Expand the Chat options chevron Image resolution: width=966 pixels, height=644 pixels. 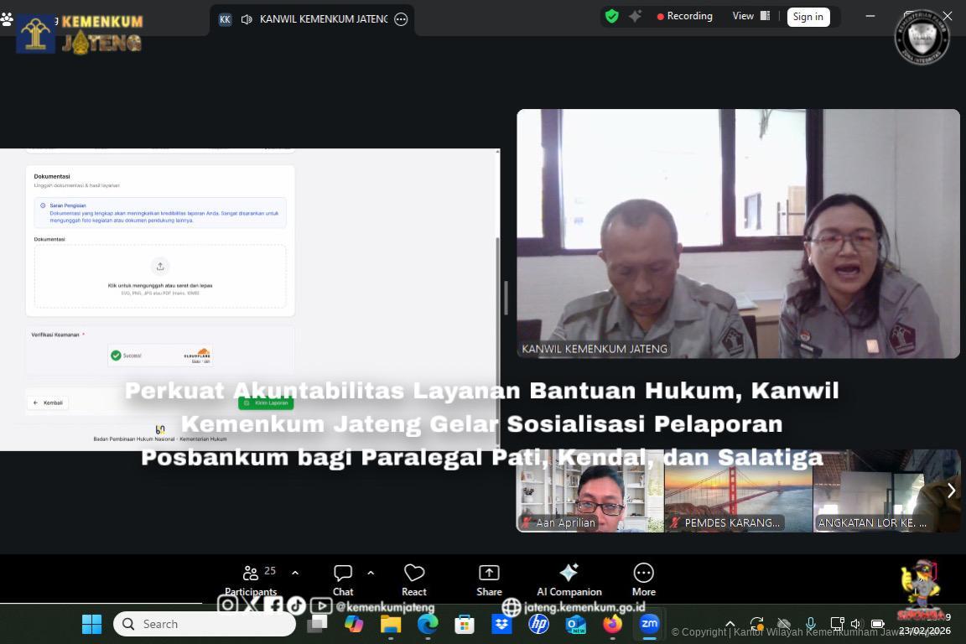(x=371, y=573)
